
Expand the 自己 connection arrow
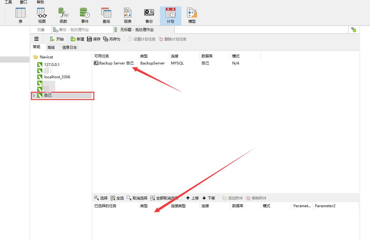(x=34, y=95)
